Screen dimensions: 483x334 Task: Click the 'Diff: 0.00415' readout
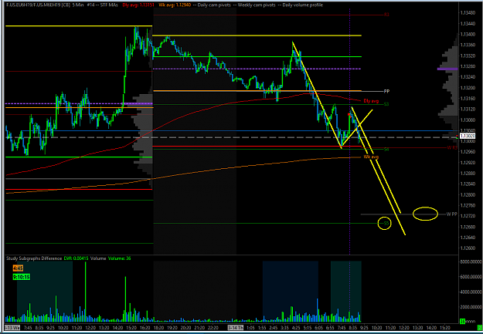point(76,258)
